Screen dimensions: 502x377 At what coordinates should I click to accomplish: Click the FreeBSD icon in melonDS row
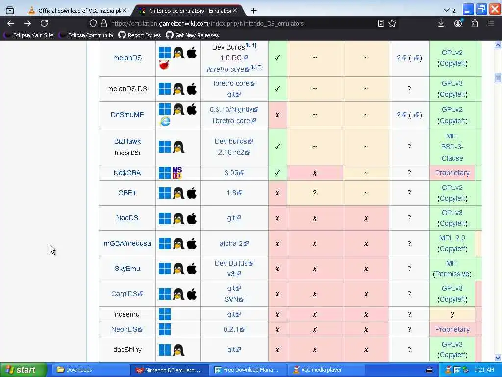click(x=164, y=65)
